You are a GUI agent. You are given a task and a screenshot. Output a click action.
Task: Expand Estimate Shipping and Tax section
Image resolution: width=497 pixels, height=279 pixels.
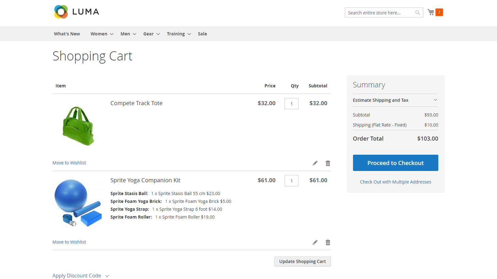395,100
